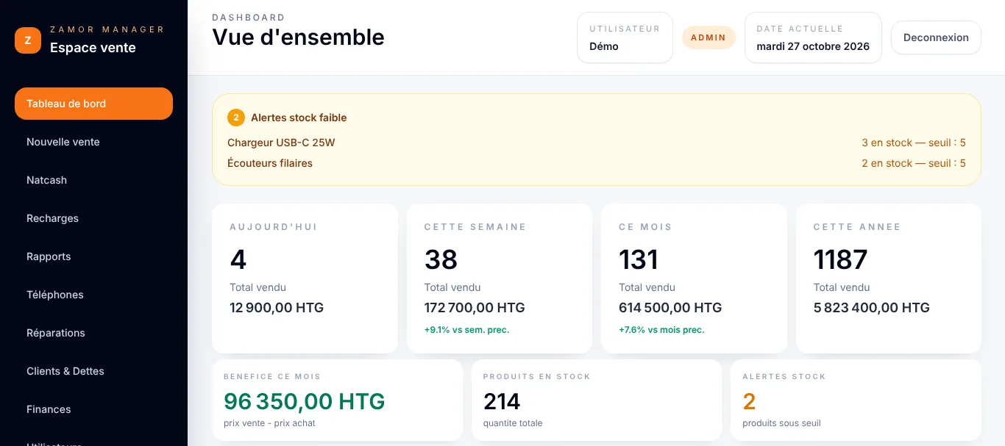Open the Ce mois sales card
Image resolution: width=1005 pixels, height=446 pixels.
coord(694,278)
